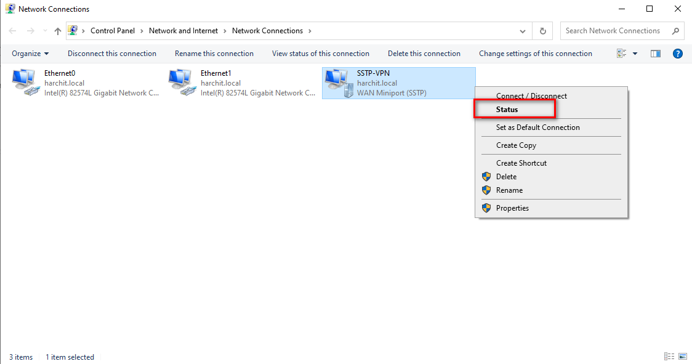The height and width of the screenshot is (364, 692).
Task: Click the SSTP-VPN connection icon
Action: [337, 83]
